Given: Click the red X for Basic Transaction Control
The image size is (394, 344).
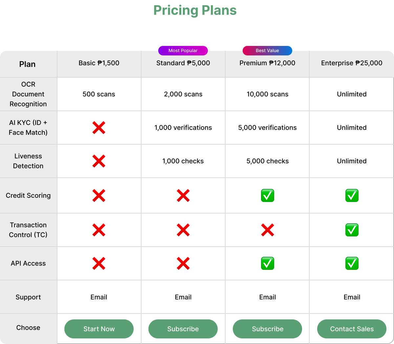Looking at the screenshot, I should pyautogui.click(x=99, y=230).
